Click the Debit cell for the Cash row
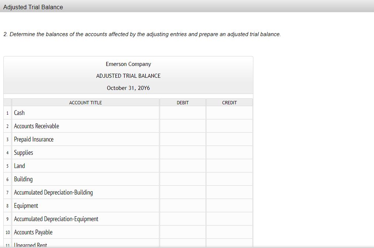Viewport: 374px width, 248px height. (x=182, y=112)
